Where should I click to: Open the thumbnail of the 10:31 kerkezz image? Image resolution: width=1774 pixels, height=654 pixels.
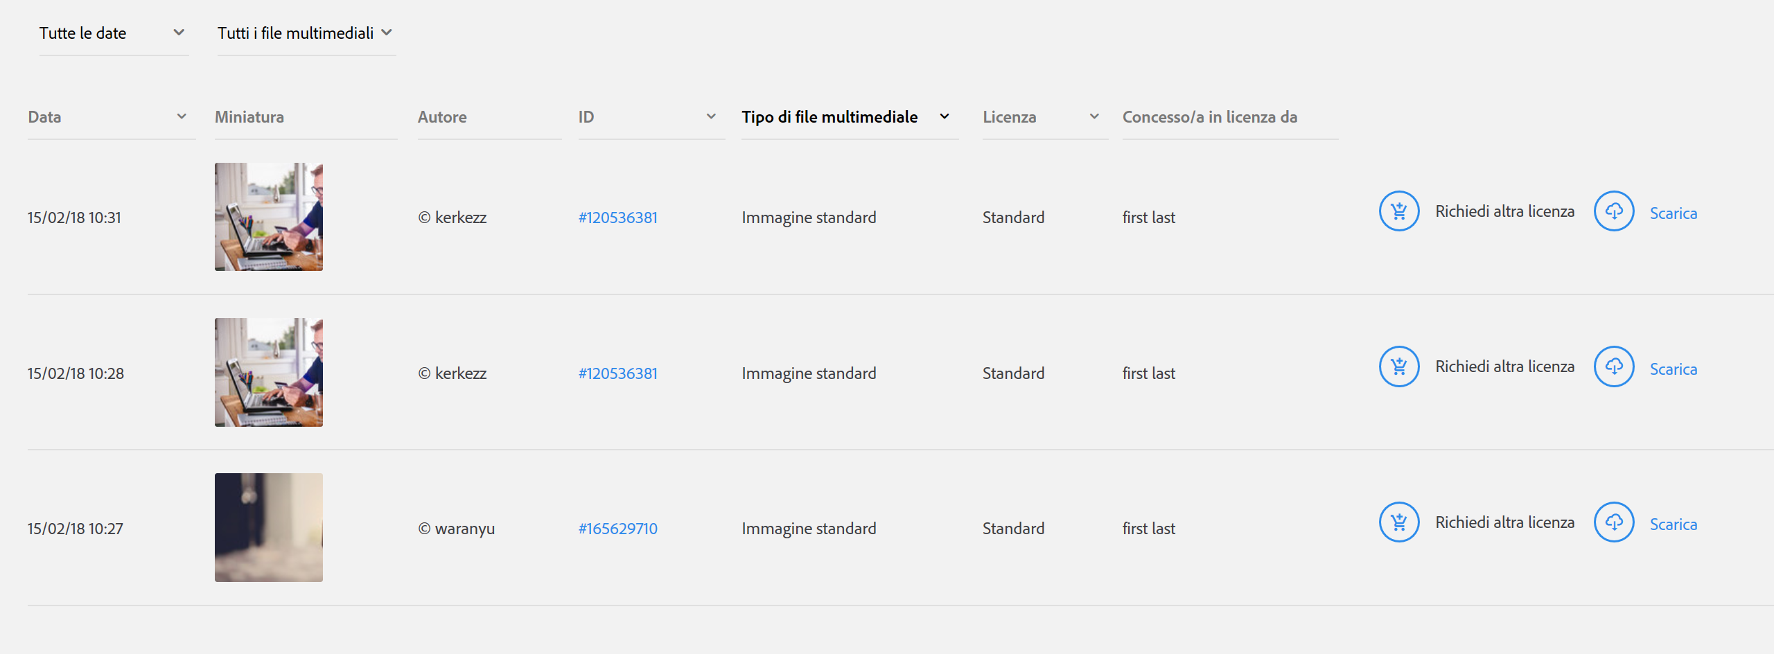click(x=269, y=217)
